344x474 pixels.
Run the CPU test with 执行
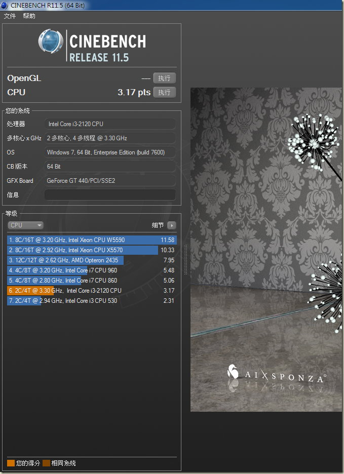tap(164, 92)
